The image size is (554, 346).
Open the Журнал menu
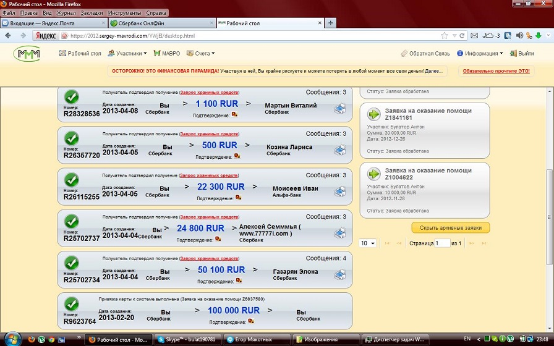pyautogui.click(x=66, y=13)
